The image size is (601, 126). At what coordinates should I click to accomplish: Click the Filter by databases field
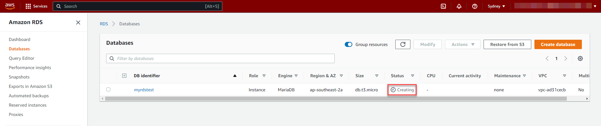pyautogui.click(x=220, y=58)
